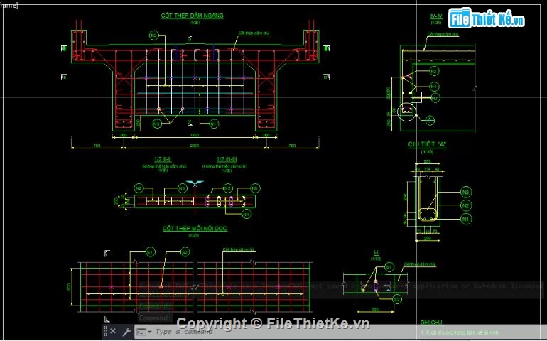547x341 pixels.
Task: Grab the command line grip handle
Action: (105, 331)
